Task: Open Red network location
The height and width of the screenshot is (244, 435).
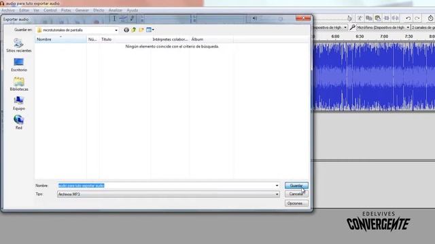Action: click(x=19, y=123)
